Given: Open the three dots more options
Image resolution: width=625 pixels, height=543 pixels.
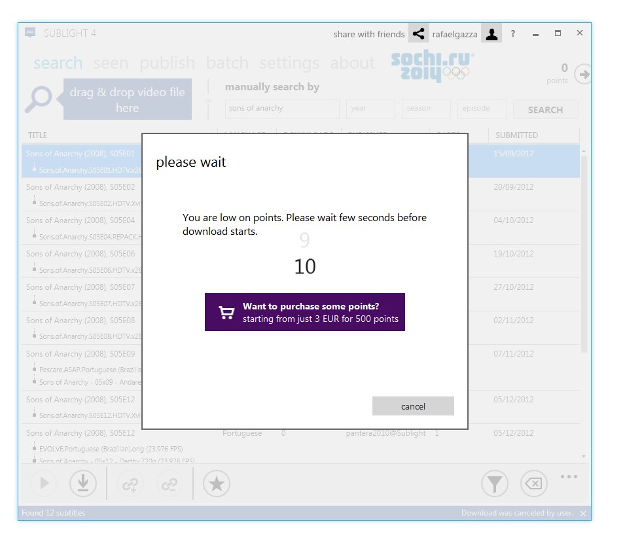Looking at the screenshot, I should 569,476.
